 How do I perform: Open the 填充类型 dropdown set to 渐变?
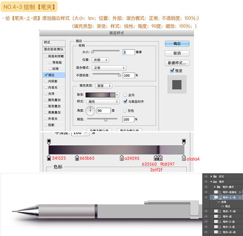click(104, 86)
